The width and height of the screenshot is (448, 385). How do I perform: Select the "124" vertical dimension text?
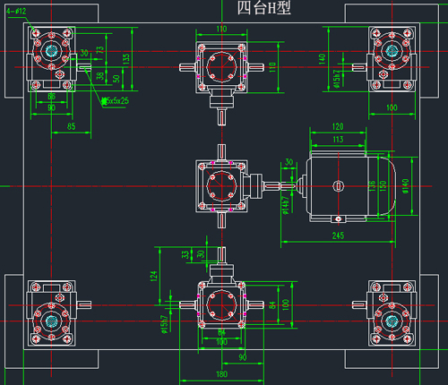[x=153, y=277]
